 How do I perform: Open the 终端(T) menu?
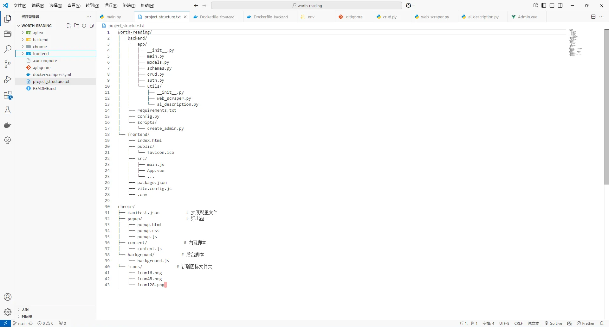tap(129, 5)
